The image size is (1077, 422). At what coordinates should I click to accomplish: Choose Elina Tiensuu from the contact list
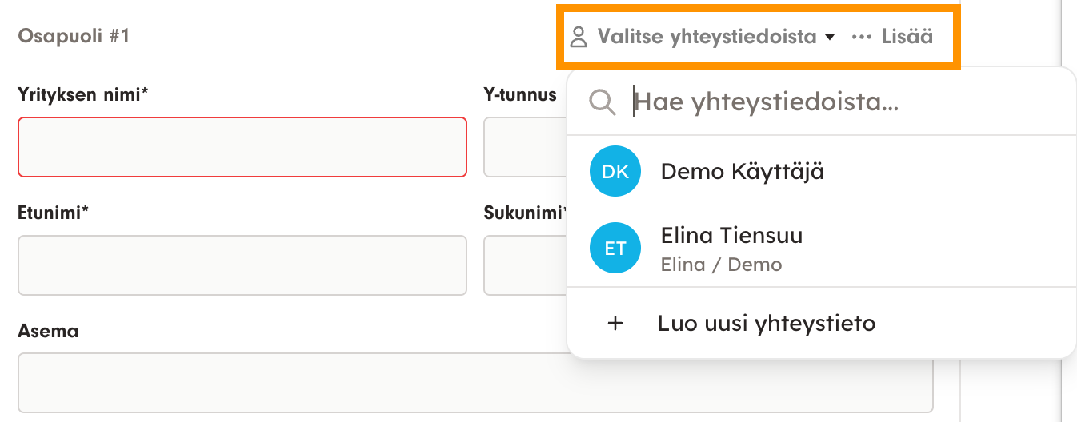click(731, 236)
